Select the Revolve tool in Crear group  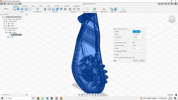click(22, 9)
